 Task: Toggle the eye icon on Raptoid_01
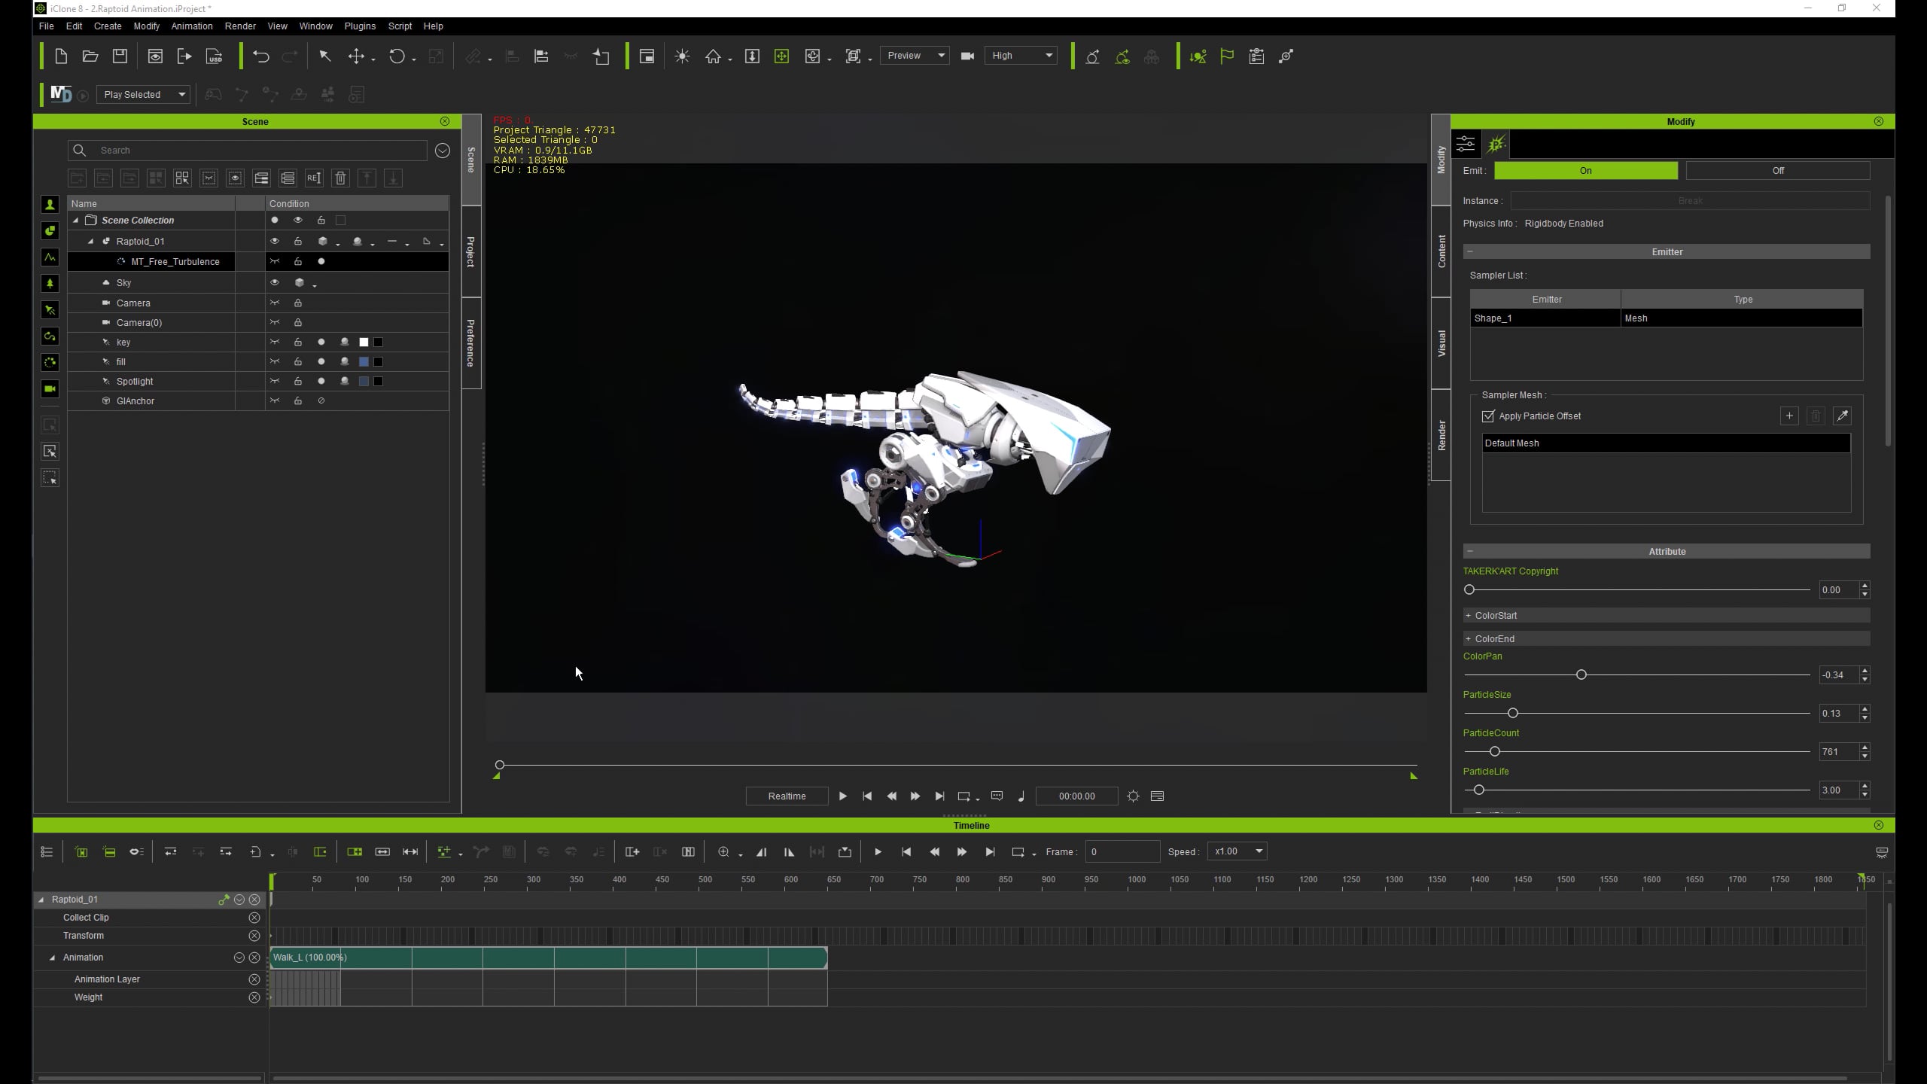275,241
